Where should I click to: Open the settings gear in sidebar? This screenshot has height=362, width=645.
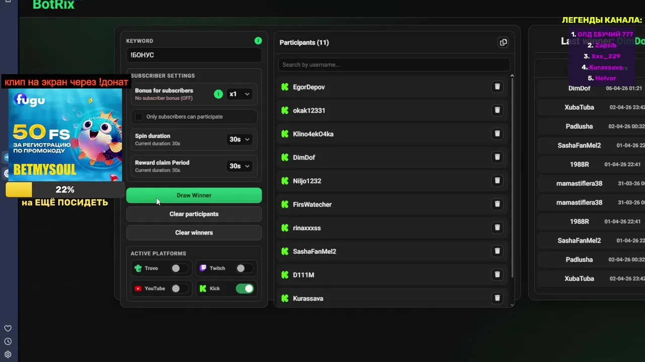(8, 354)
